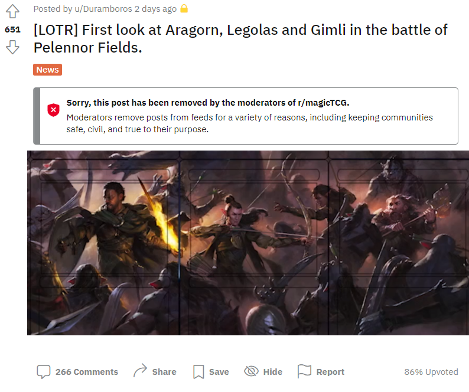Click the Report button label
469x392 pixels.
(331, 372)
